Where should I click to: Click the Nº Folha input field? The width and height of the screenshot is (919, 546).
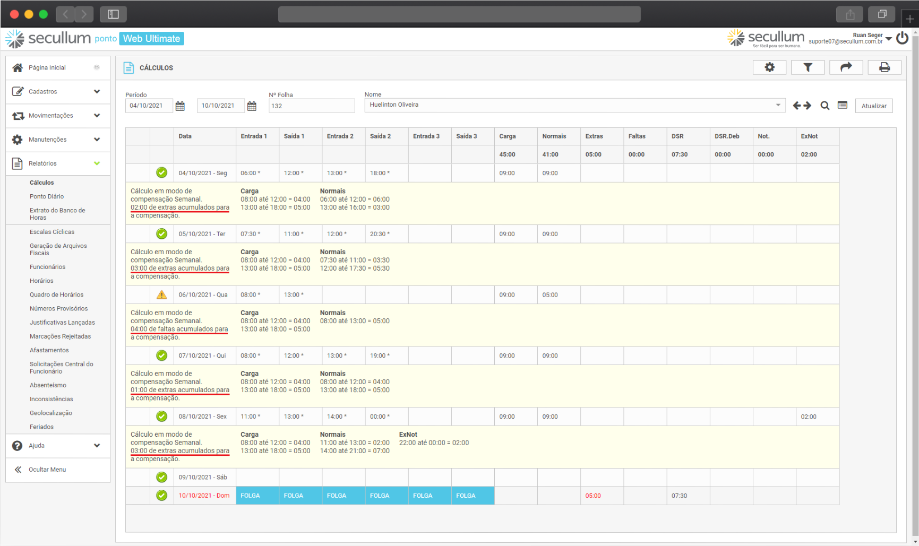(x=311, y=106)
